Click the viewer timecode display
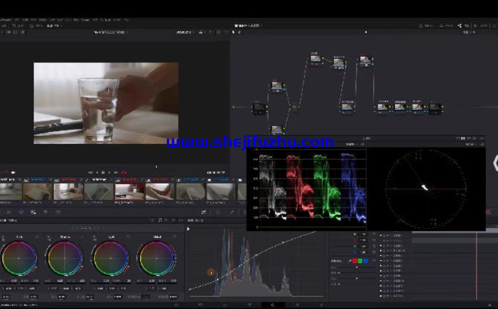Screen dimensions: 498x309 pyautogui.click(x=216, y=172)
